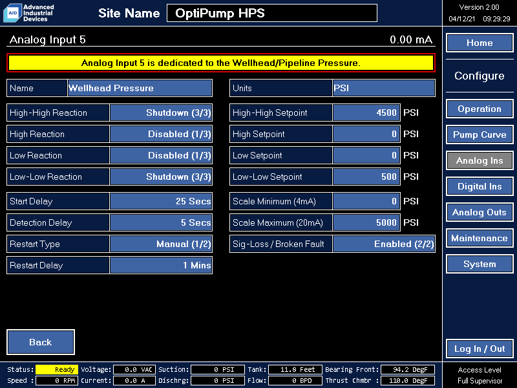This screenshot has width=517, height=388.
Task: Click the Dischrg 0 PSI readout
Action: click(218, 381)
